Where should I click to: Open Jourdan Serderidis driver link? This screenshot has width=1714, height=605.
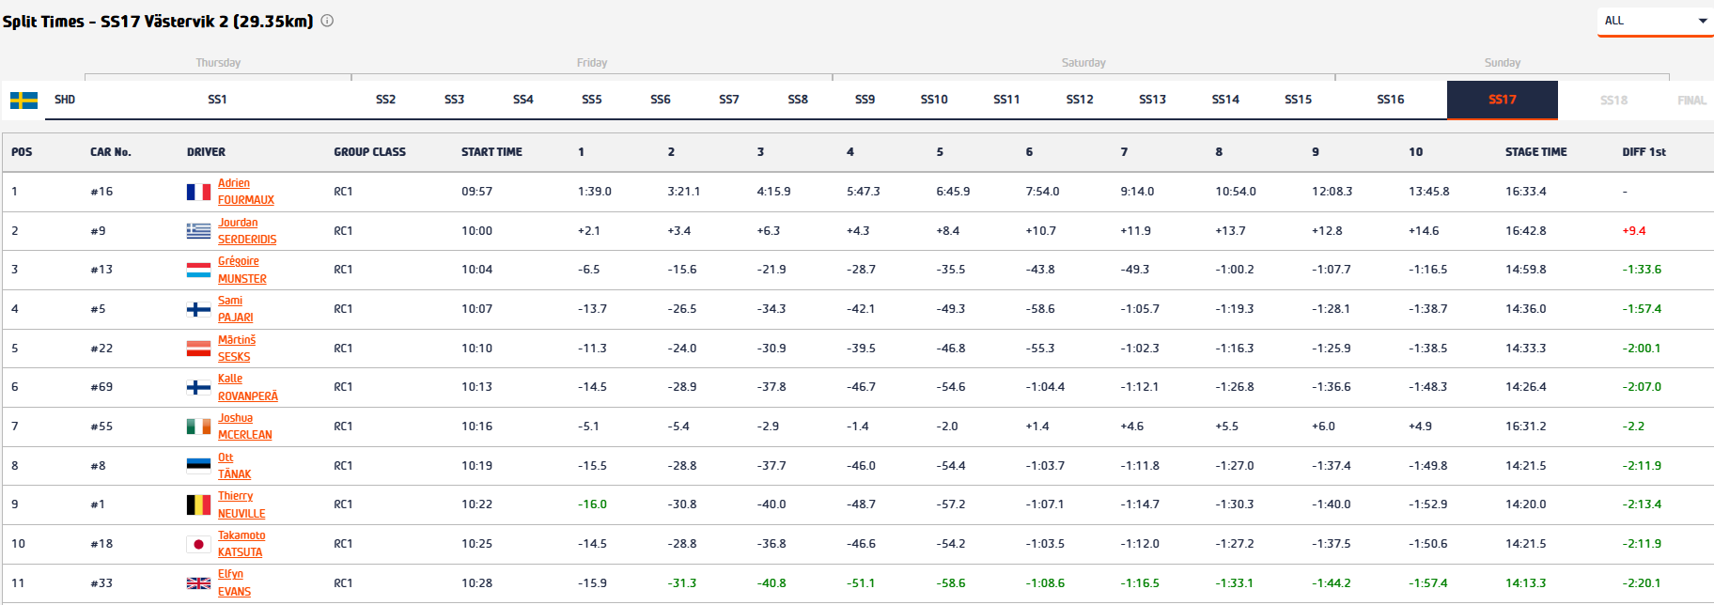click(x=247, y=231)
